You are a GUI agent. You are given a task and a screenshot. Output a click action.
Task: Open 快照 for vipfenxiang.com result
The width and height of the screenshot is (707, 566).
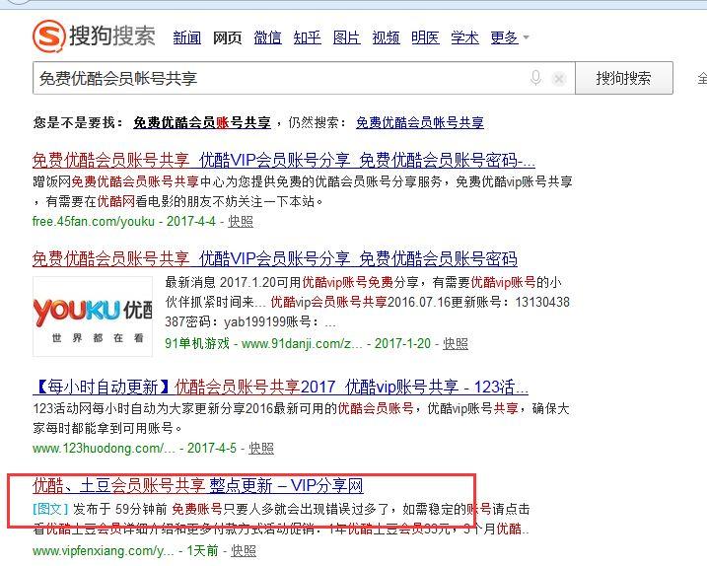244,550
